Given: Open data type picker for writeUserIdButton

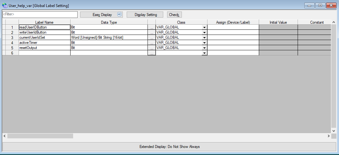Looking at the screenshot, I should (152, 32).
